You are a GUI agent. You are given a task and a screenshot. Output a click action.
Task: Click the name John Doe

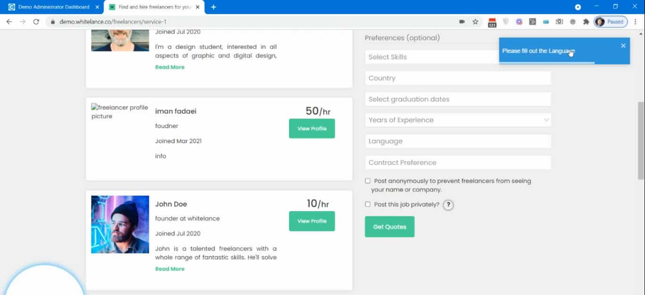pos(171,204)
